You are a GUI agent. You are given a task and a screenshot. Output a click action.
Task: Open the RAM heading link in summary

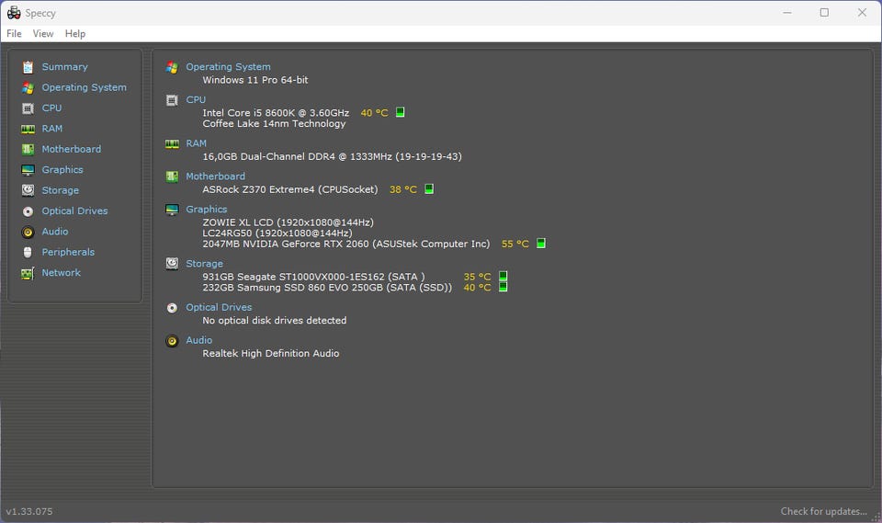click(x=197, y=143)
